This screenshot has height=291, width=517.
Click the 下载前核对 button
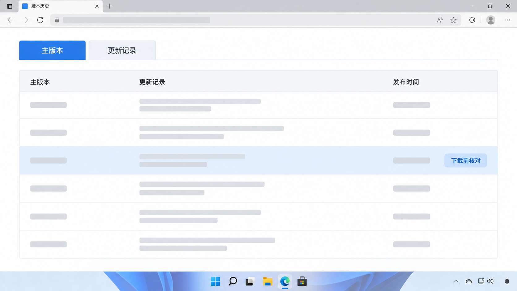click(466, 160)
